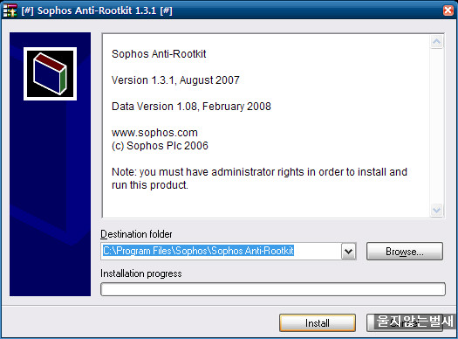This screenshot has height=339, width=458.
Task: Click the administrator rights note text
Action: pyautogui.click(x=259, y=178)
